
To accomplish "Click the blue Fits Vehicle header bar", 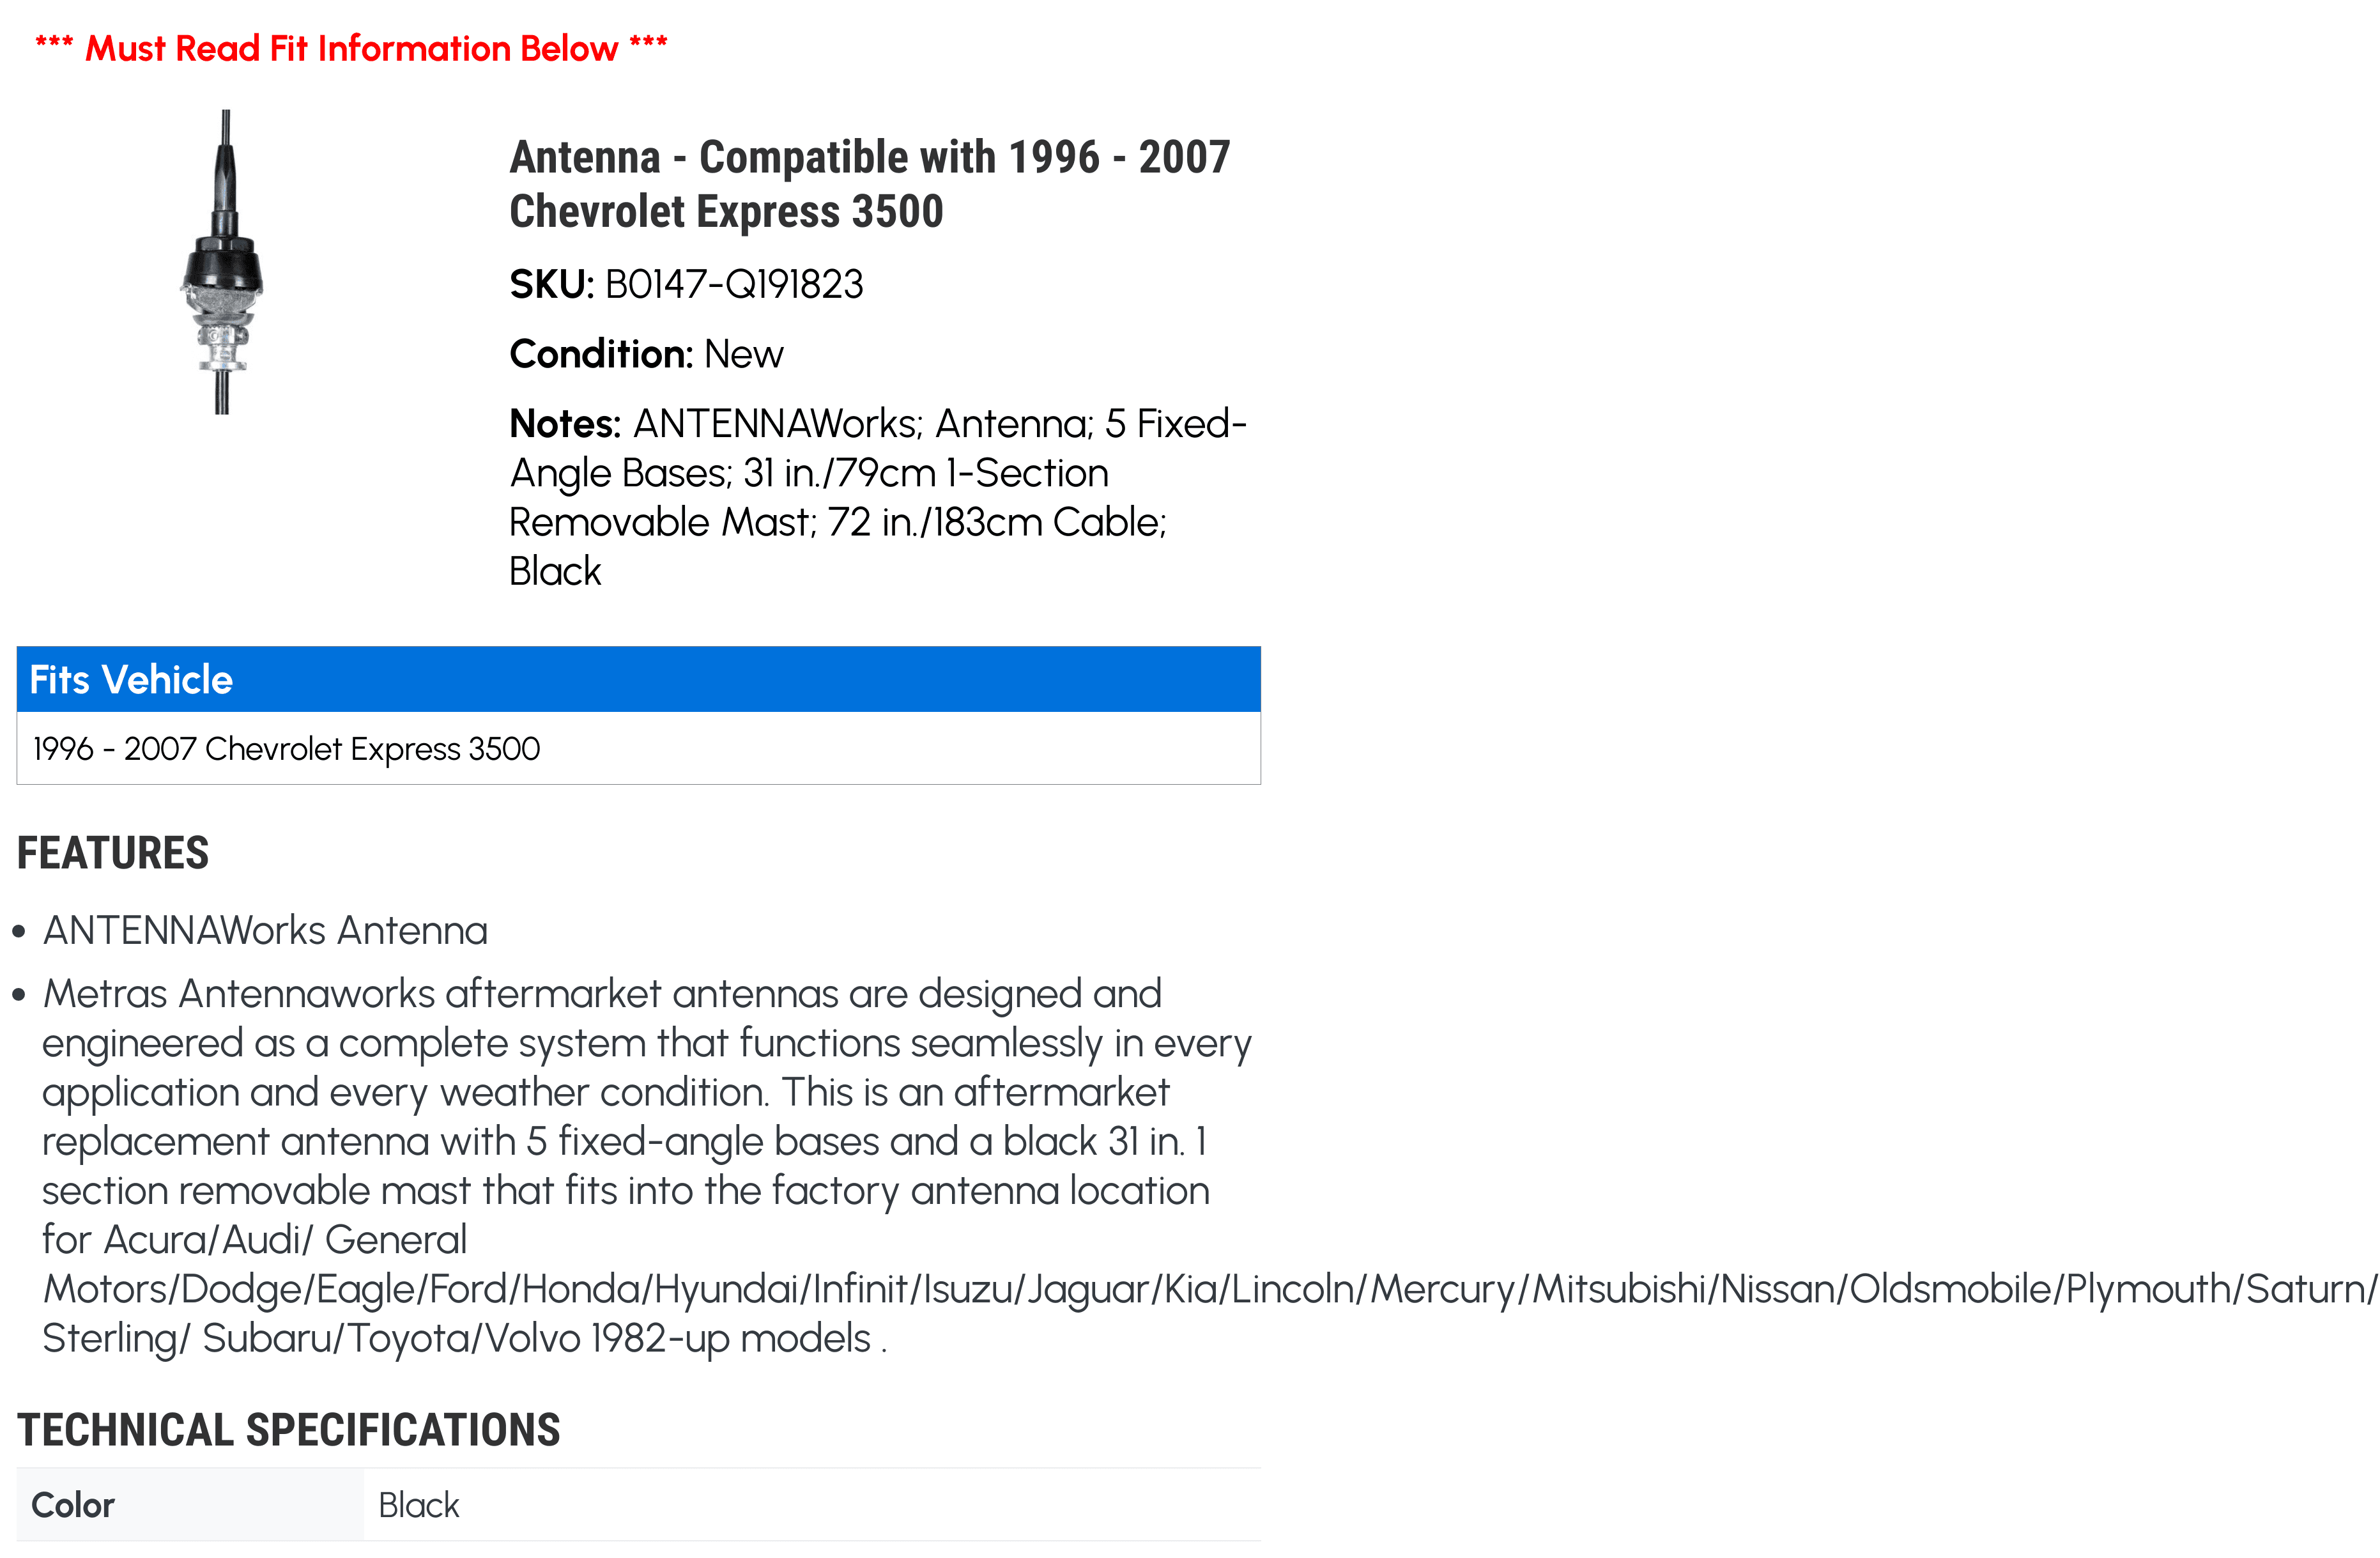I will 638,680.
